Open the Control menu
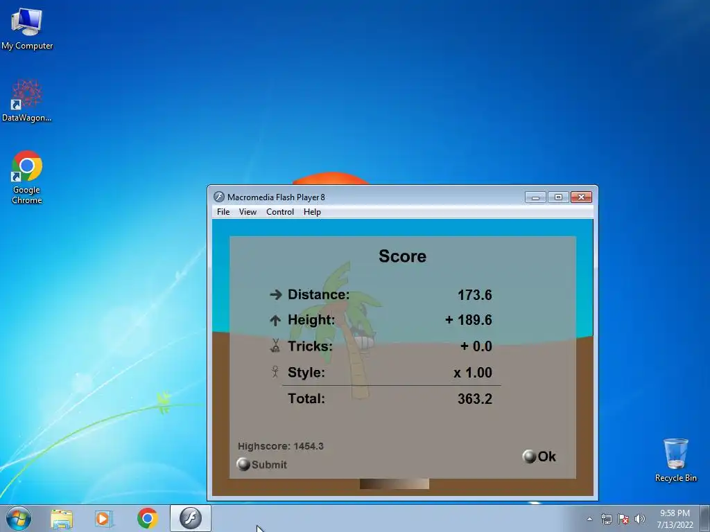This screenshot has width=710, height=532. coord(280,212)
